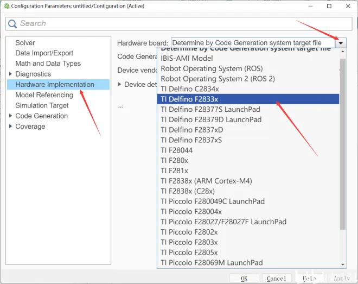Choose Robot Operating System (ROS)
This screenshot has height=284, width=358.
click(248, 68)
